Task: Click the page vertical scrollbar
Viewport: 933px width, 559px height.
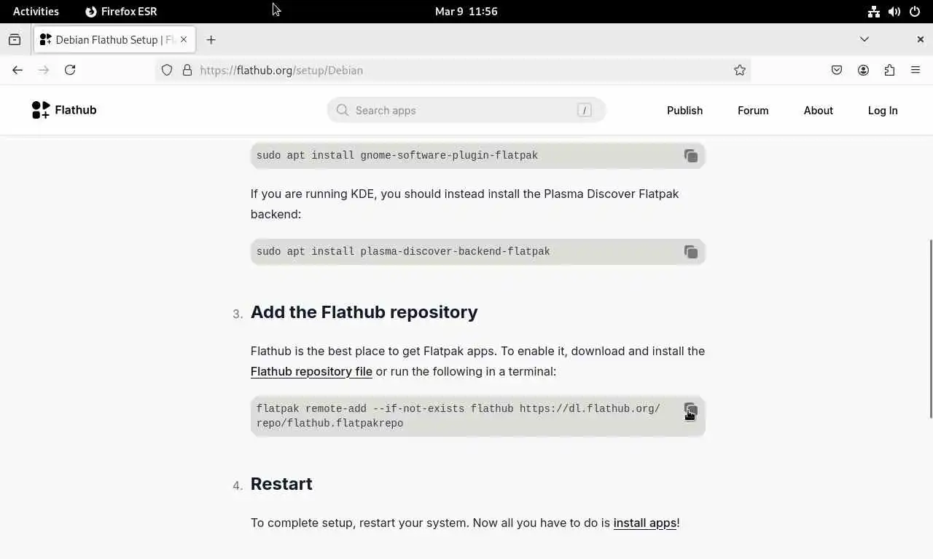Action: click(930, 328)
